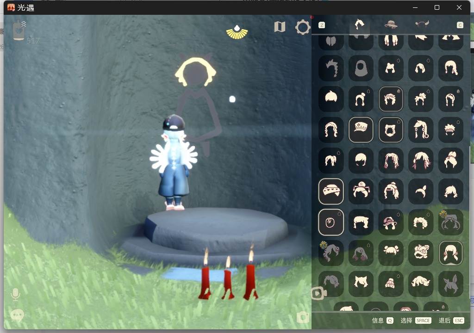
Task: Pick the pink knitted beanie hat
Action: [391, 284]
